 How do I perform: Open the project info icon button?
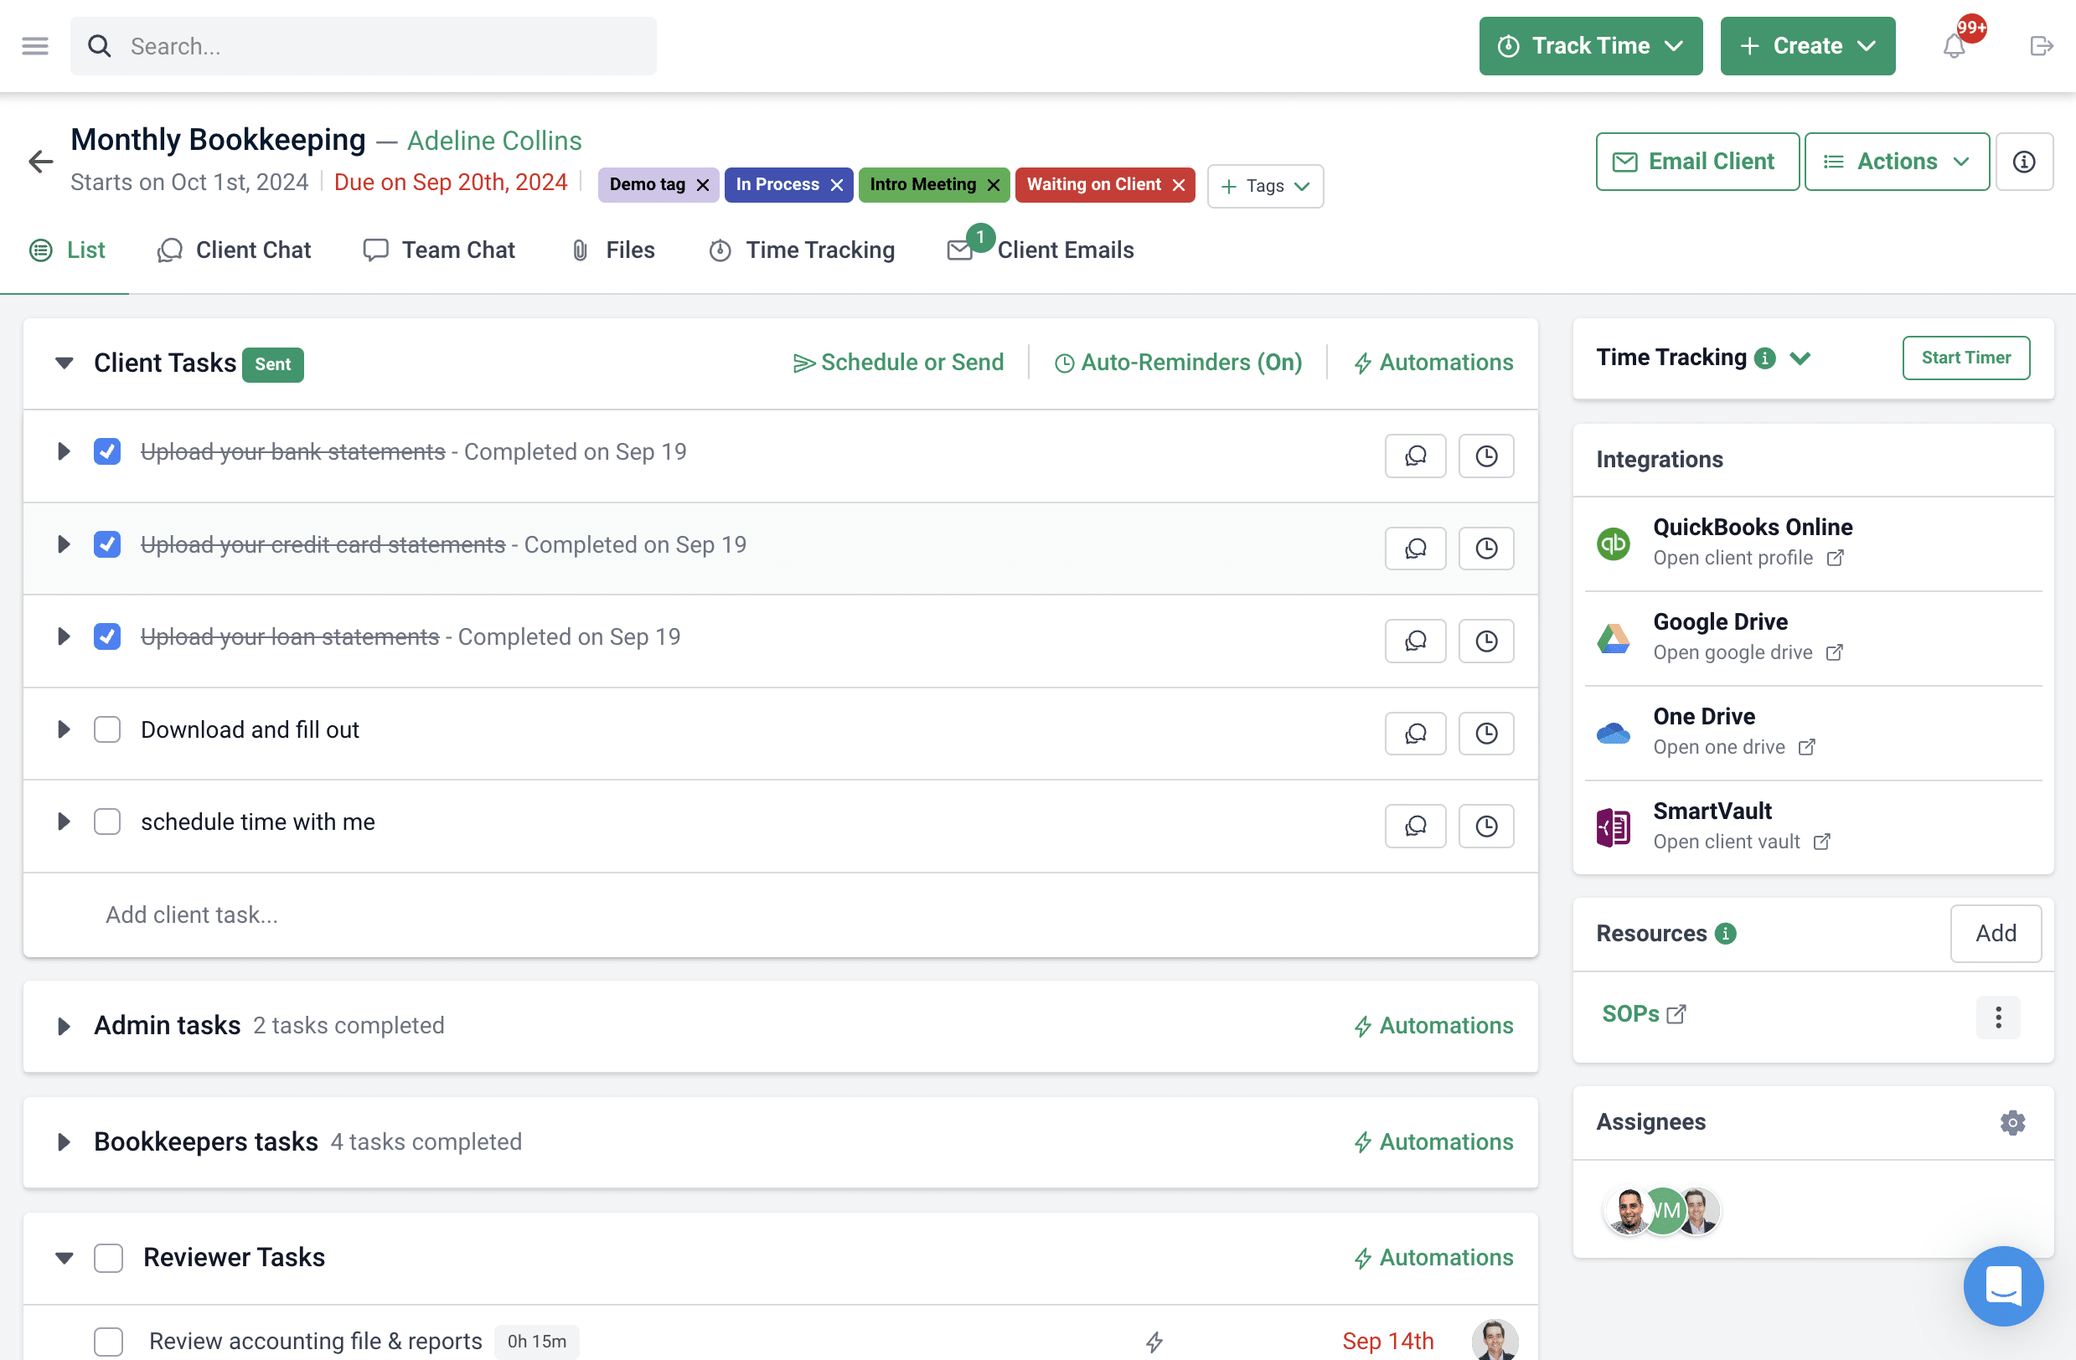2024,162
